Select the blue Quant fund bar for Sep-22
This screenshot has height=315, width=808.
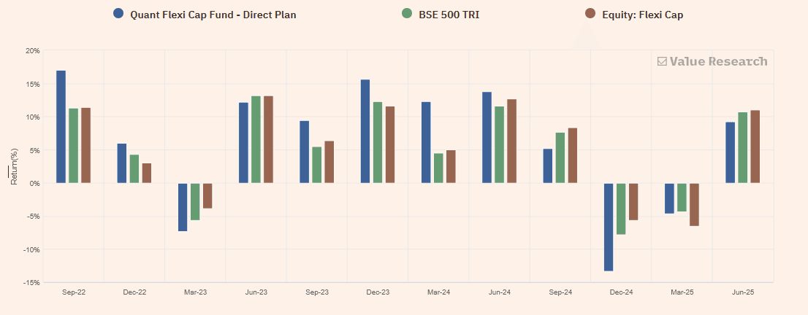point(61,127)
